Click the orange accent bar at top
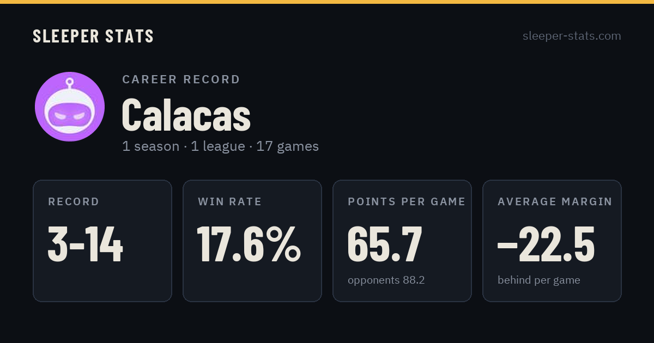The width and height of the screenshot is (654, 343). [x=327, y=2]
